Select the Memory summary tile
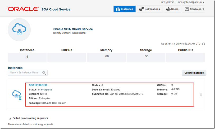Image resolution: width=215 pixels, height=129 pixels. click(107, 57)
